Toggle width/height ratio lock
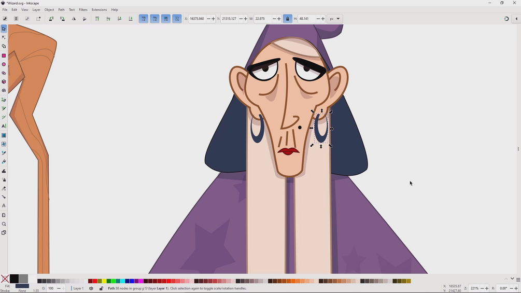 (288, 19)
